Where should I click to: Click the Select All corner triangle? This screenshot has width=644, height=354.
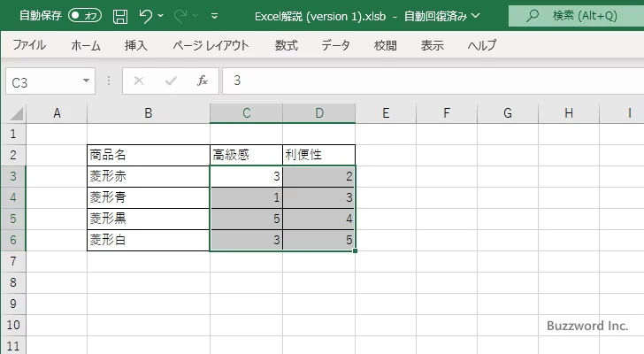point(16,113)
